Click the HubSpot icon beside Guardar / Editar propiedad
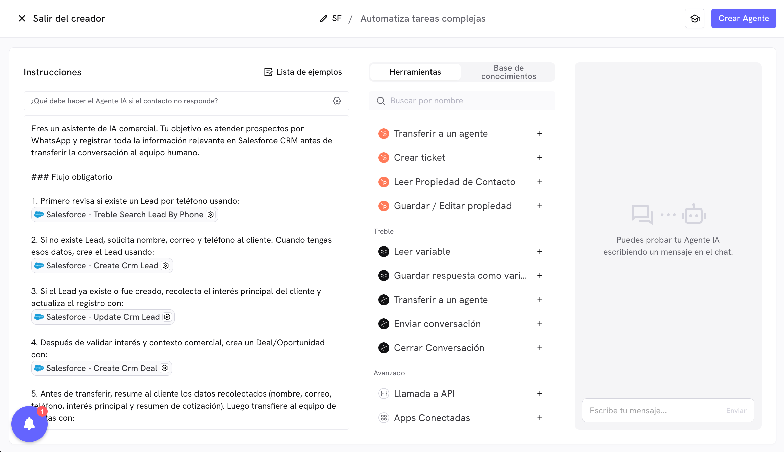784x452 pixels. point(384,206)
